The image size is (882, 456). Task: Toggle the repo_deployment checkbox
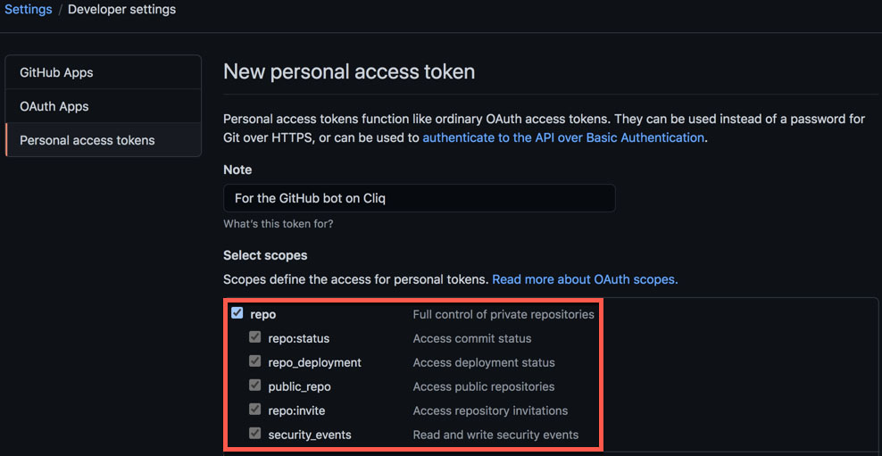pyautogui.click(x=255, y=361)
